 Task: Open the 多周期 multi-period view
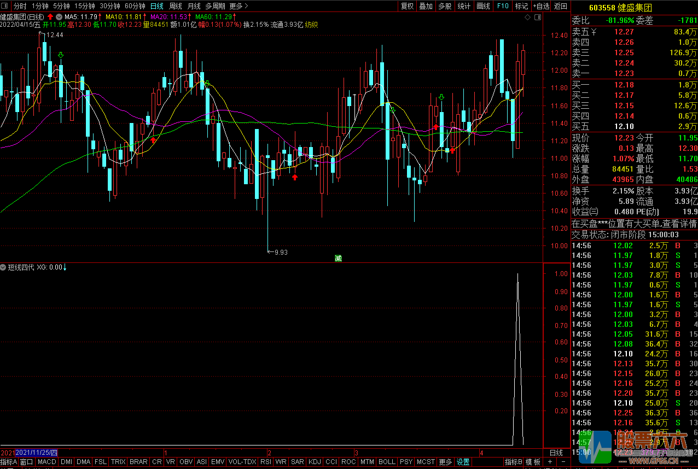click(216, 6)
